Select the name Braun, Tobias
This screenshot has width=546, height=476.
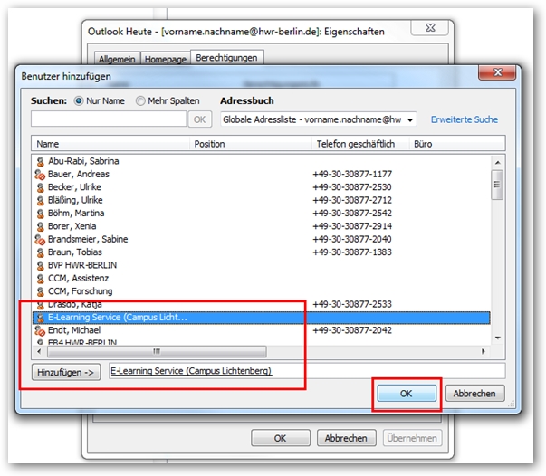(x=75, y=252)
